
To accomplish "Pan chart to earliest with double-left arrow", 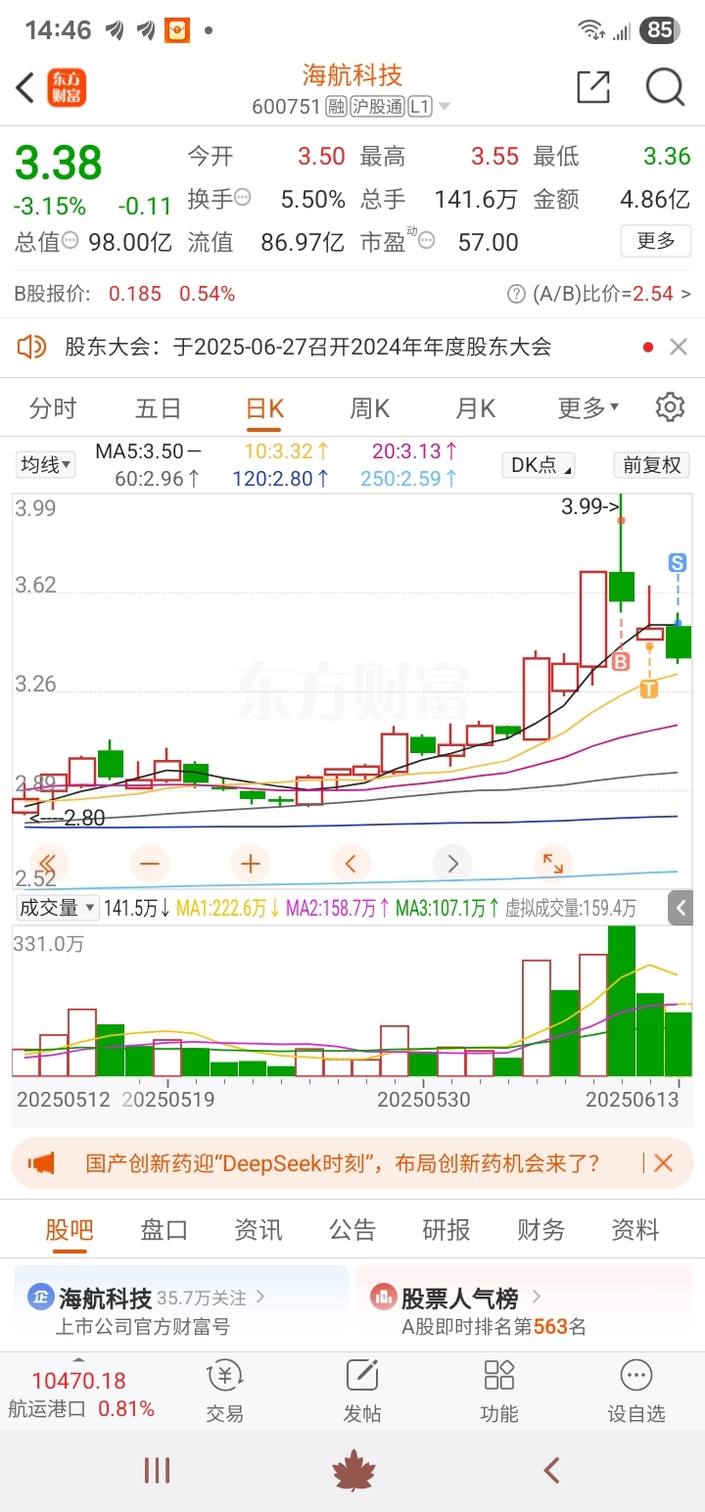I will coord(48,864).
